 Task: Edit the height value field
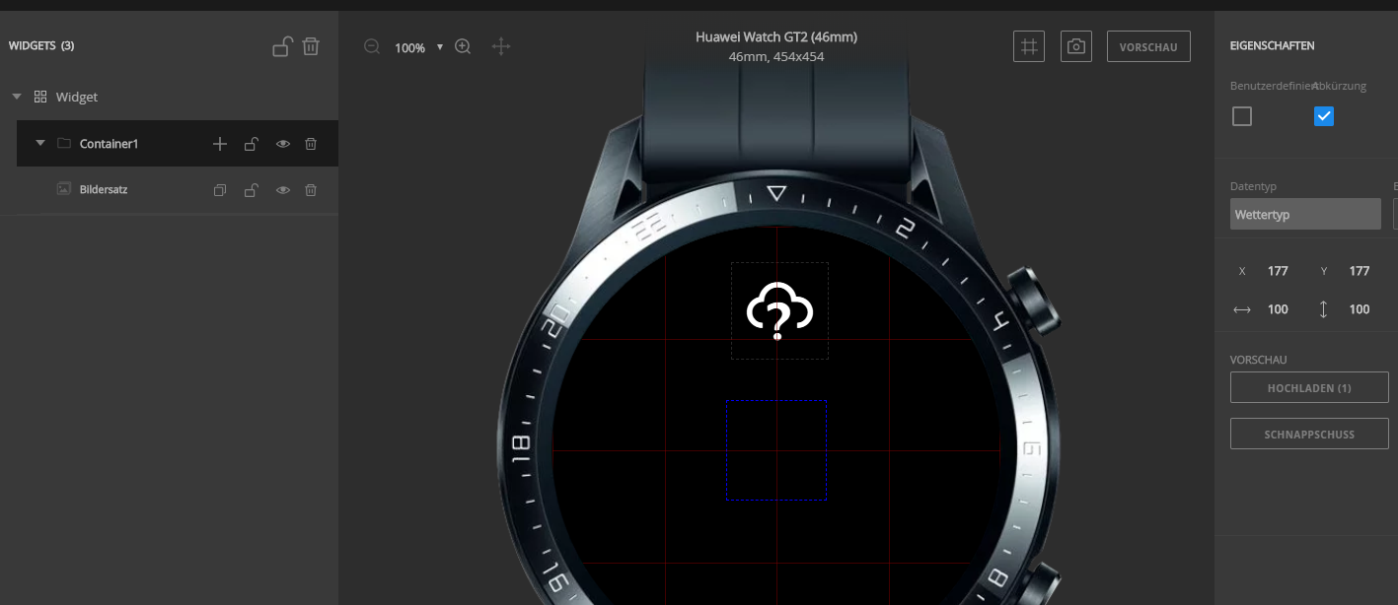point(1360,309)
